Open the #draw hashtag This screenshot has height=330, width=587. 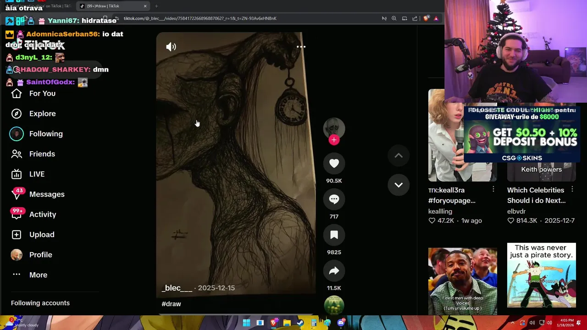point(171,304)
